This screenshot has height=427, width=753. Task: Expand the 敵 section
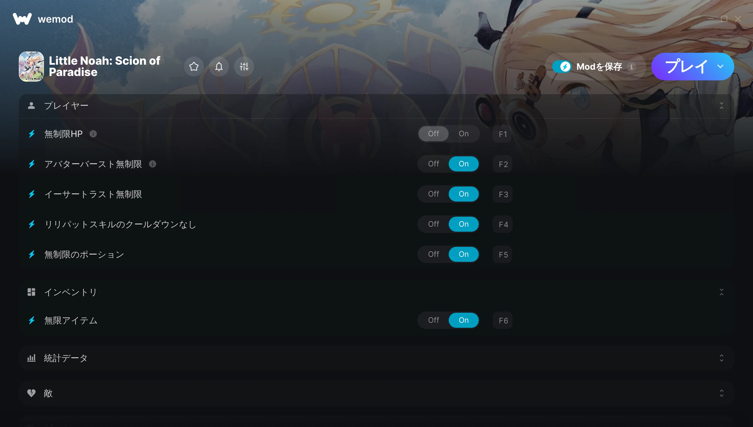722,393
